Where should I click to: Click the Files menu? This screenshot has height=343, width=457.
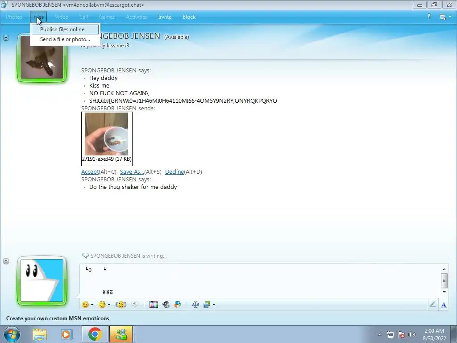point(38,17)
